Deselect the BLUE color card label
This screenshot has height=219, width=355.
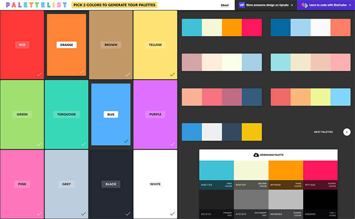(x=110, y=114)
